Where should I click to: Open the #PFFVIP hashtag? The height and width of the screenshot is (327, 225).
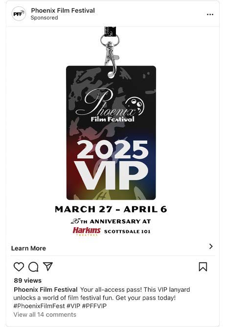[94, 306]
